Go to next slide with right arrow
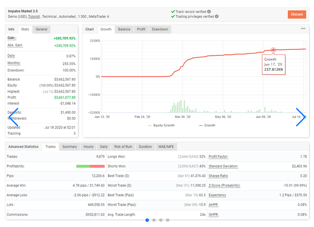Viewport: 314px width, 227px height. coord(301,117)
